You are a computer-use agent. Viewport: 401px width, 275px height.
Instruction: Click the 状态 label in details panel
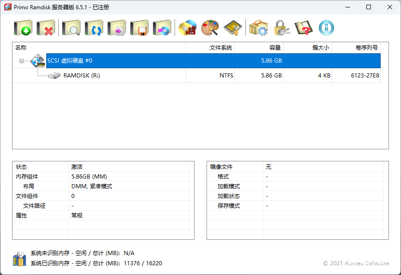[21, 167]
